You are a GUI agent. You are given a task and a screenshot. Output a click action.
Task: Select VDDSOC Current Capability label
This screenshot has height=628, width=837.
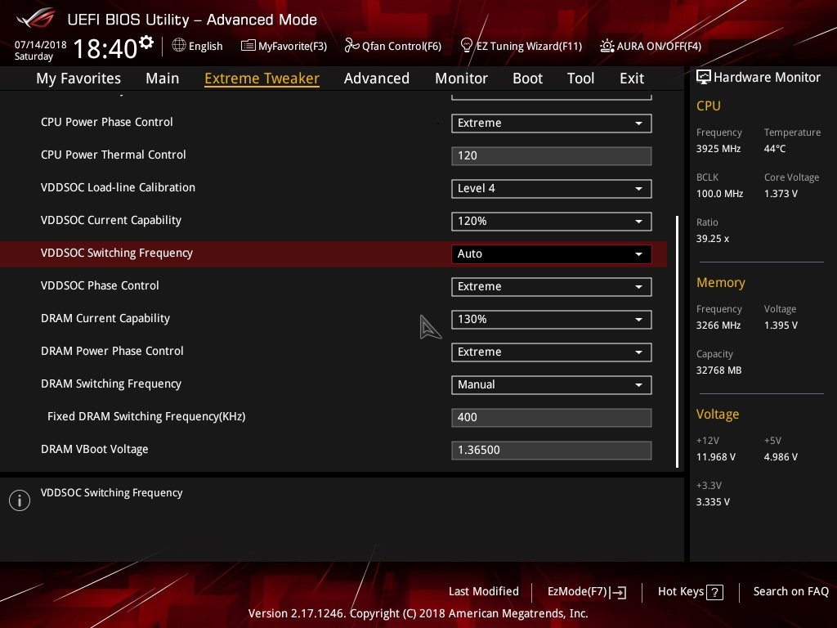click(111, 221)
